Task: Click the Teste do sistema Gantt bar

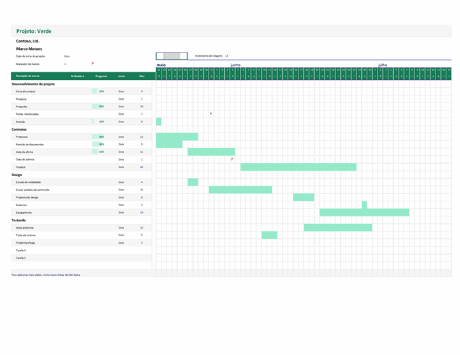Action: pos(269,235)
